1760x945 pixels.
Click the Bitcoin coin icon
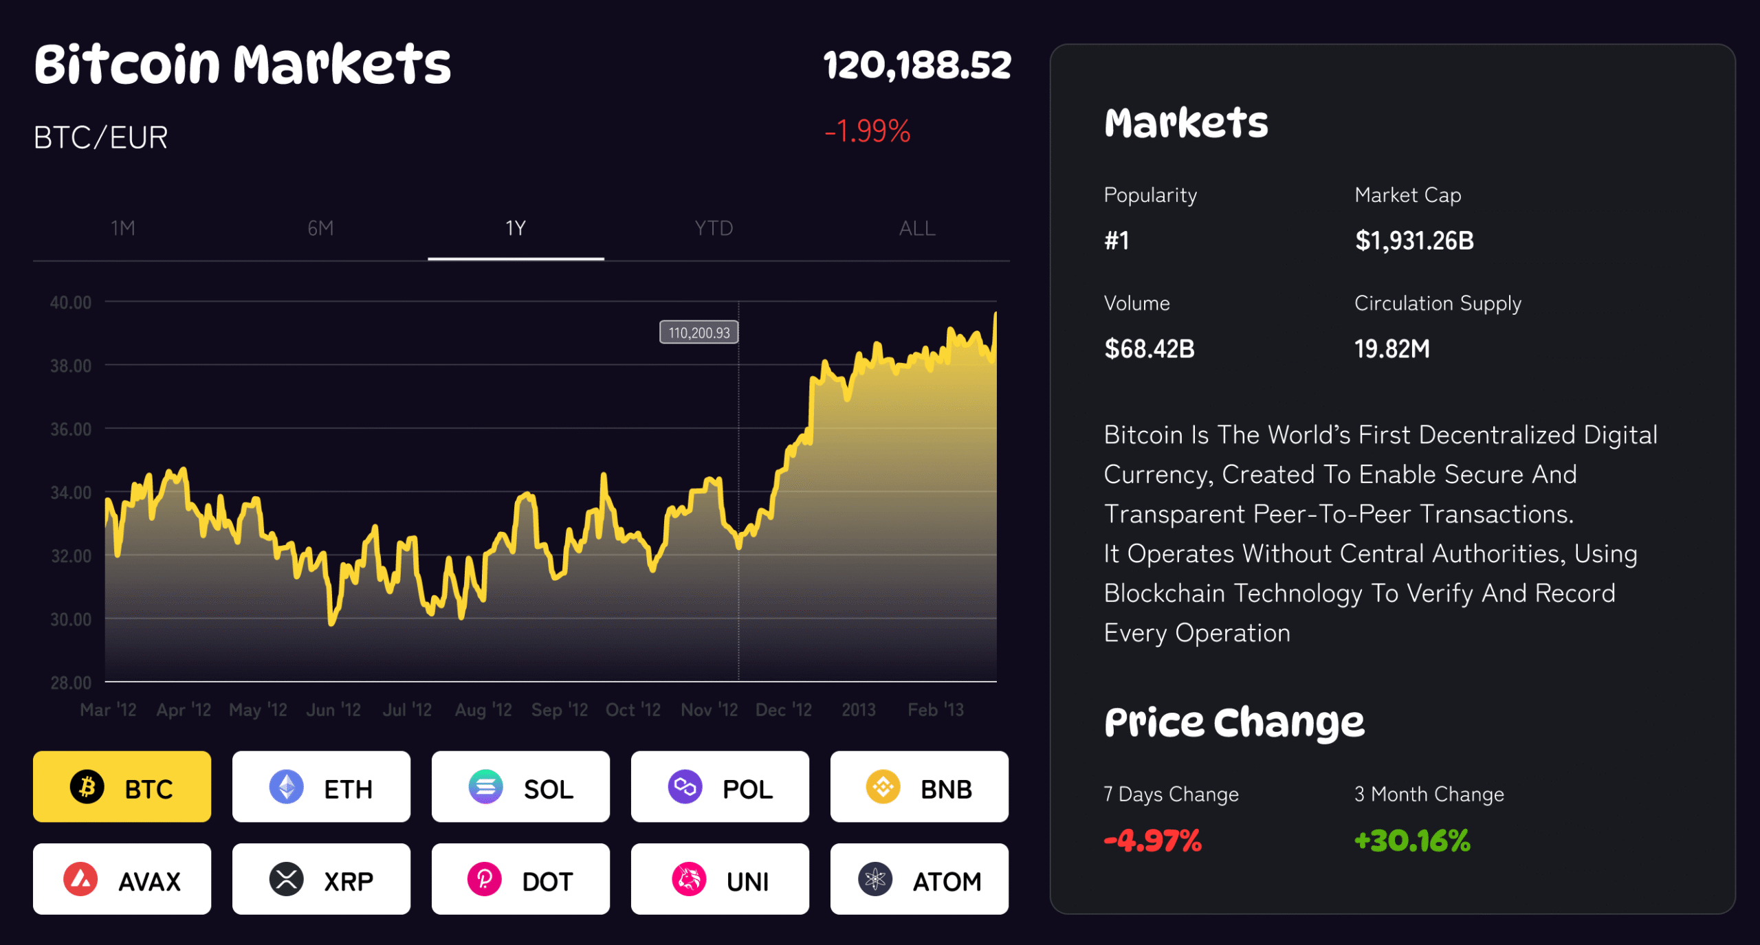tap(87, 787)
